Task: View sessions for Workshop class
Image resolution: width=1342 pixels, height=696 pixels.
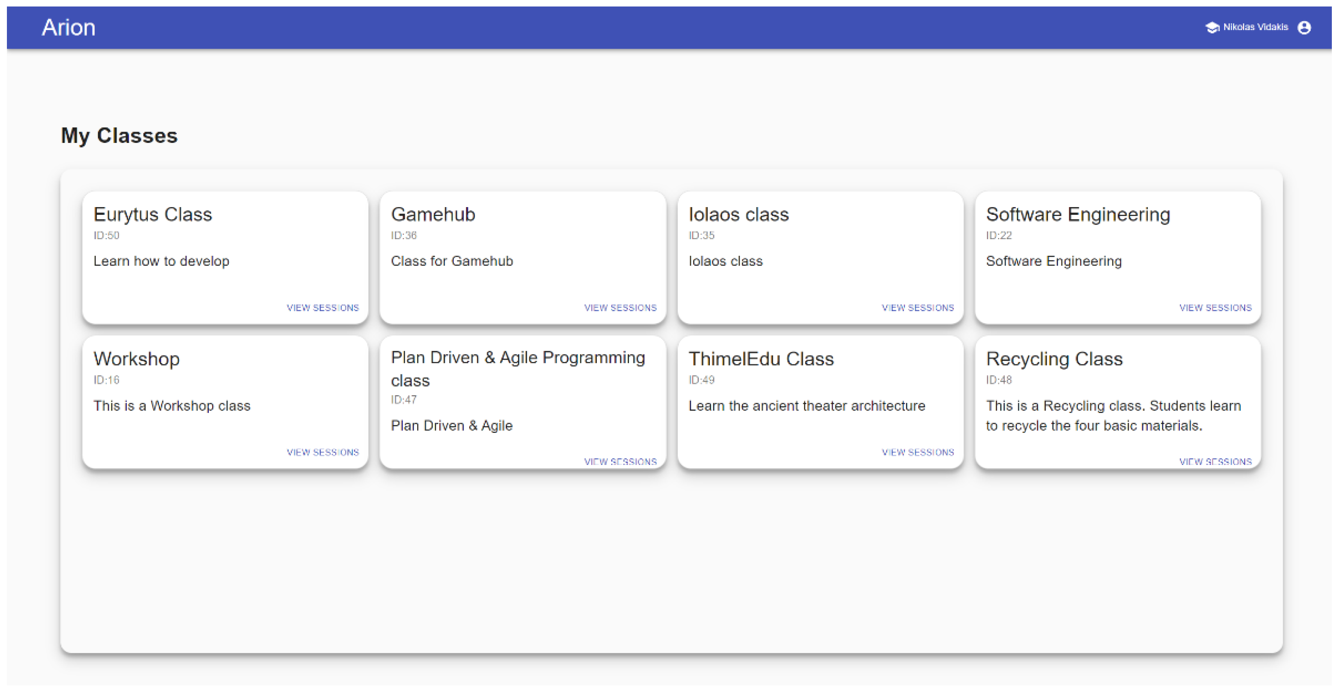Action: coord(323,452)
